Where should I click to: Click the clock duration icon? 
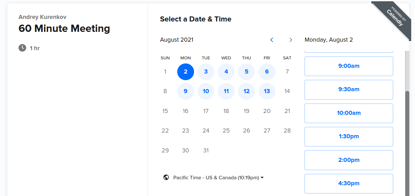[22, 48]
